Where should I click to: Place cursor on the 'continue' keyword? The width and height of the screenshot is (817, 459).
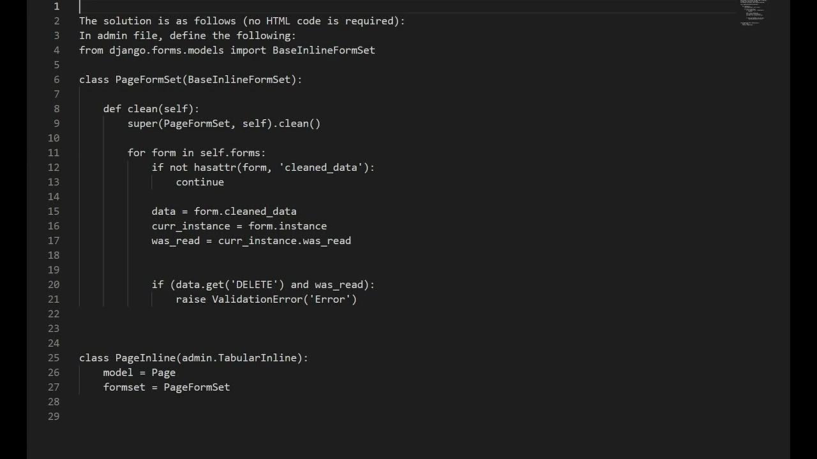click(200, 182)
